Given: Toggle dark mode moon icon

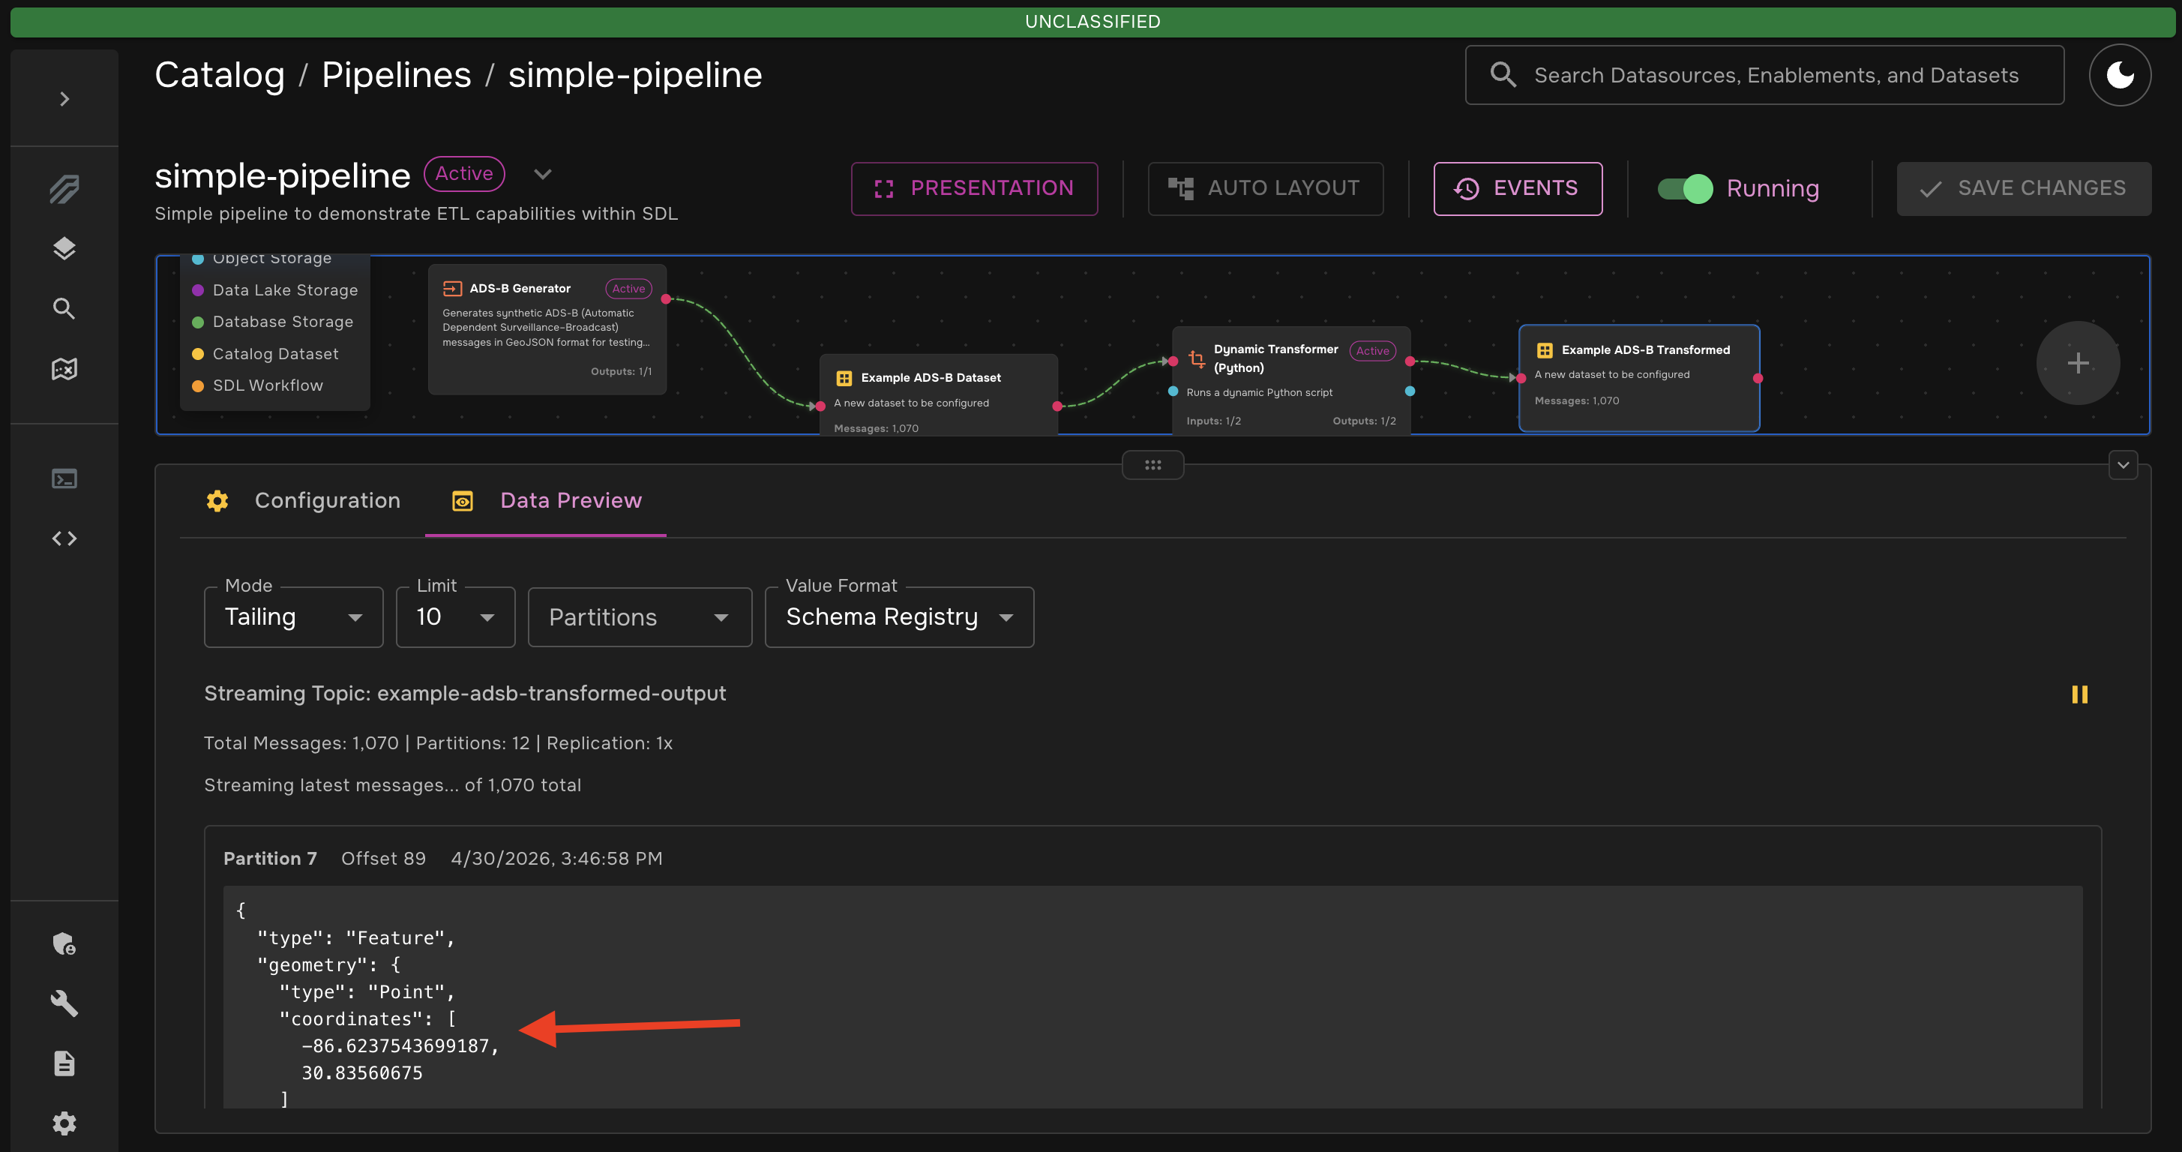Looking at the screenshot, I should [2119, 76].
